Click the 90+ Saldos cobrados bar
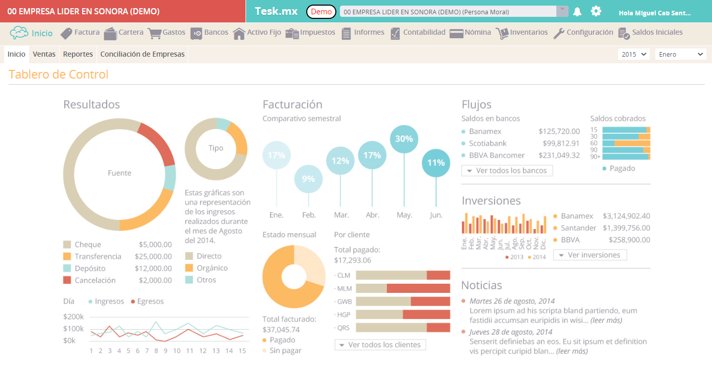Viewport: 712px width, 373px height. click(626, 157)
